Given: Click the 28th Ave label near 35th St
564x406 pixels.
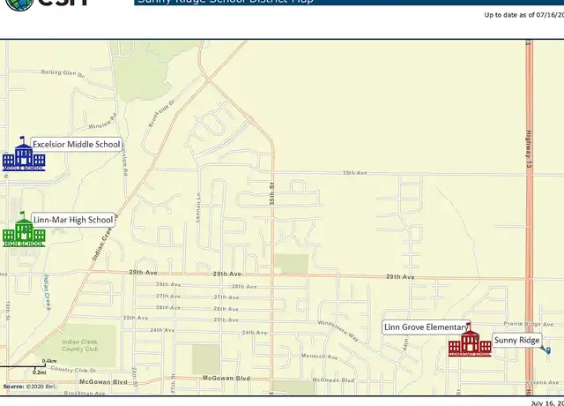Looking at the screenshot, I should pos(244,286).
